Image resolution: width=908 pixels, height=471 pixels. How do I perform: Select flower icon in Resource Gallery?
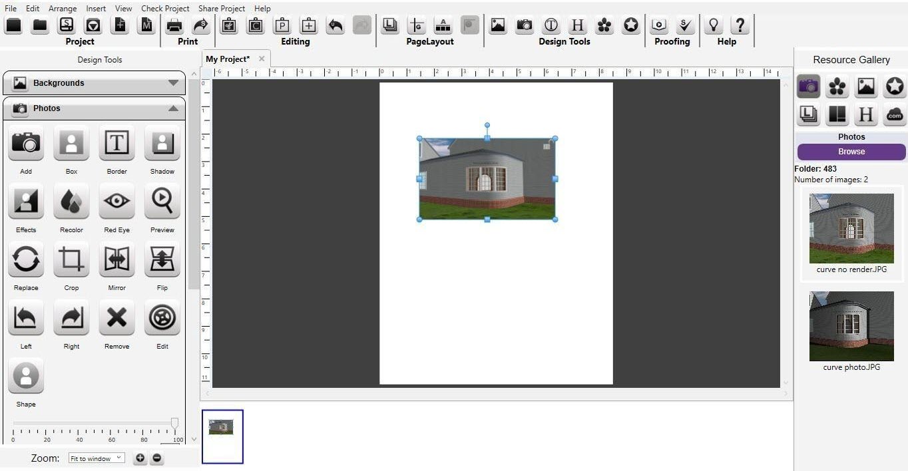837,86
